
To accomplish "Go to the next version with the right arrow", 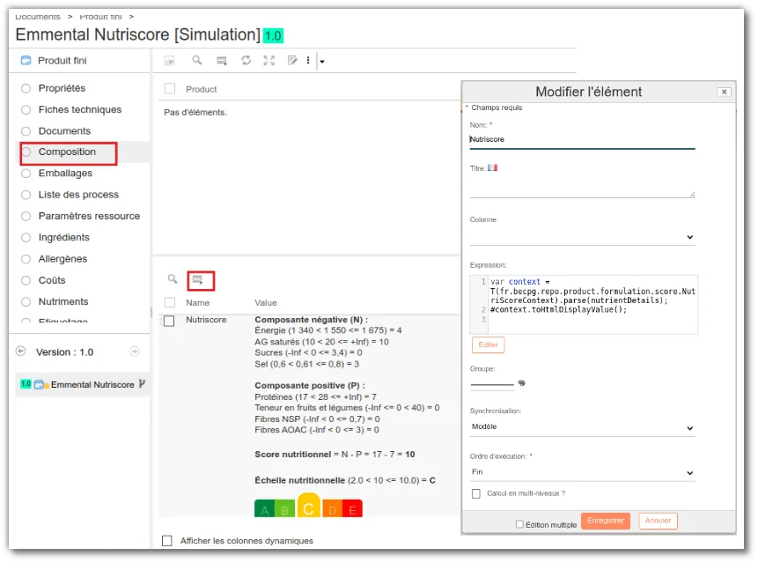I will pyautogui.click(x=135, y=352).
